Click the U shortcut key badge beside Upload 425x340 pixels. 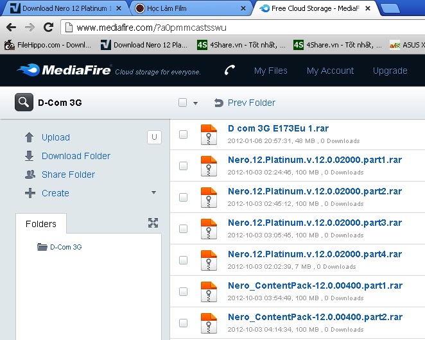point(154,137)
